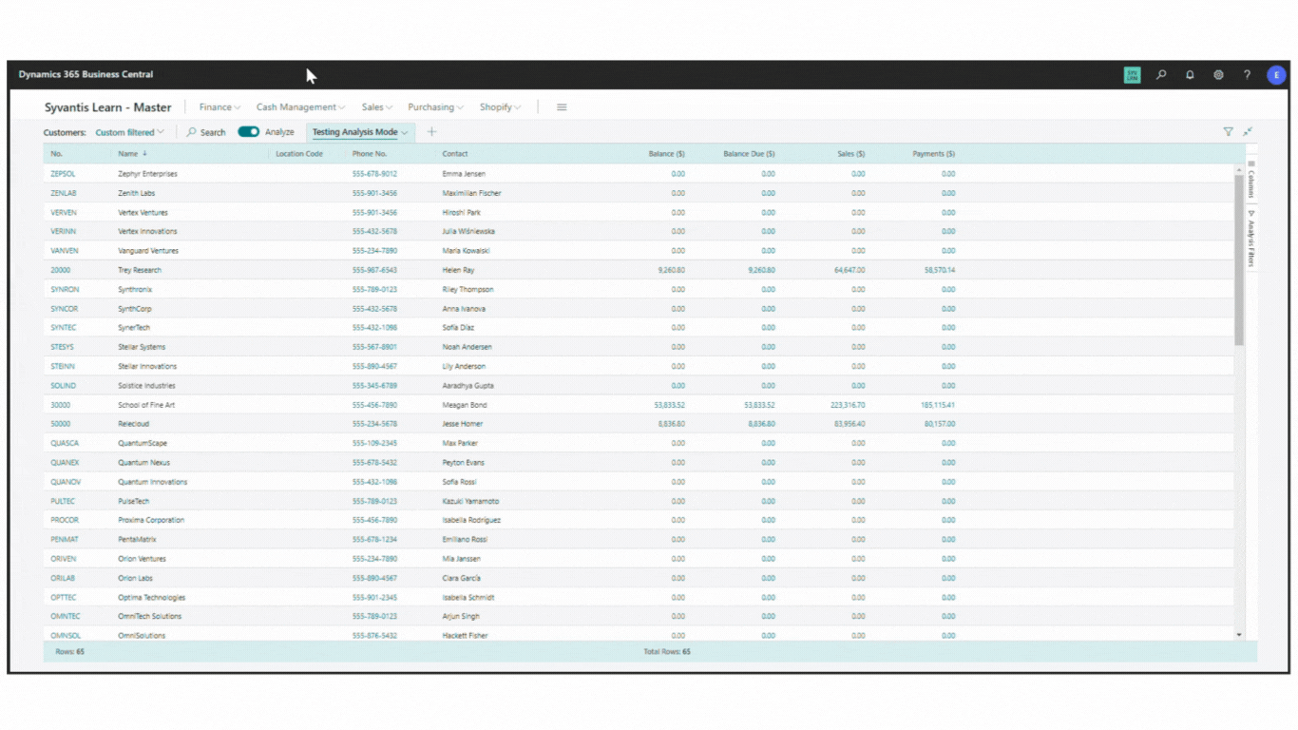Screen dimensions: 1298x730
Task: Select the Trey Research name cell
Action: click(140, 270)
